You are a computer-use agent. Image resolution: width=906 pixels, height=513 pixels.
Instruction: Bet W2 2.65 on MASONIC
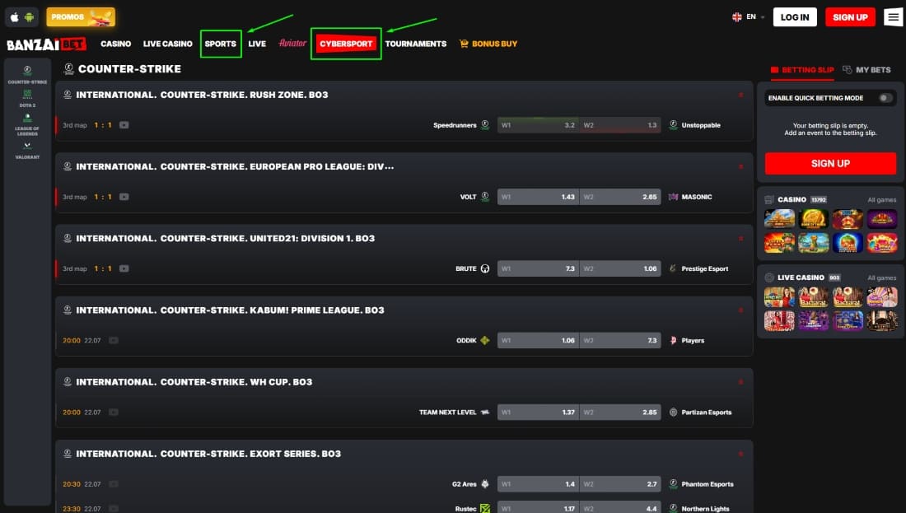(620, 197)
